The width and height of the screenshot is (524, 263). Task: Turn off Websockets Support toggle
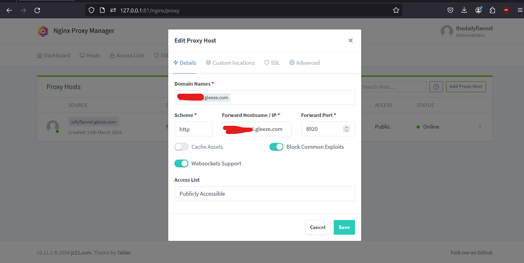[181, 163]
